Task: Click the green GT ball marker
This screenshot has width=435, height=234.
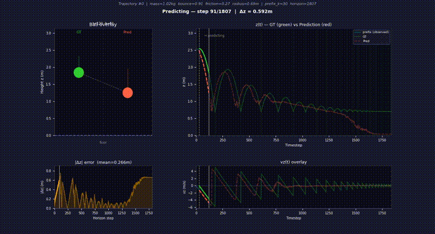Action: click(79, 72)
